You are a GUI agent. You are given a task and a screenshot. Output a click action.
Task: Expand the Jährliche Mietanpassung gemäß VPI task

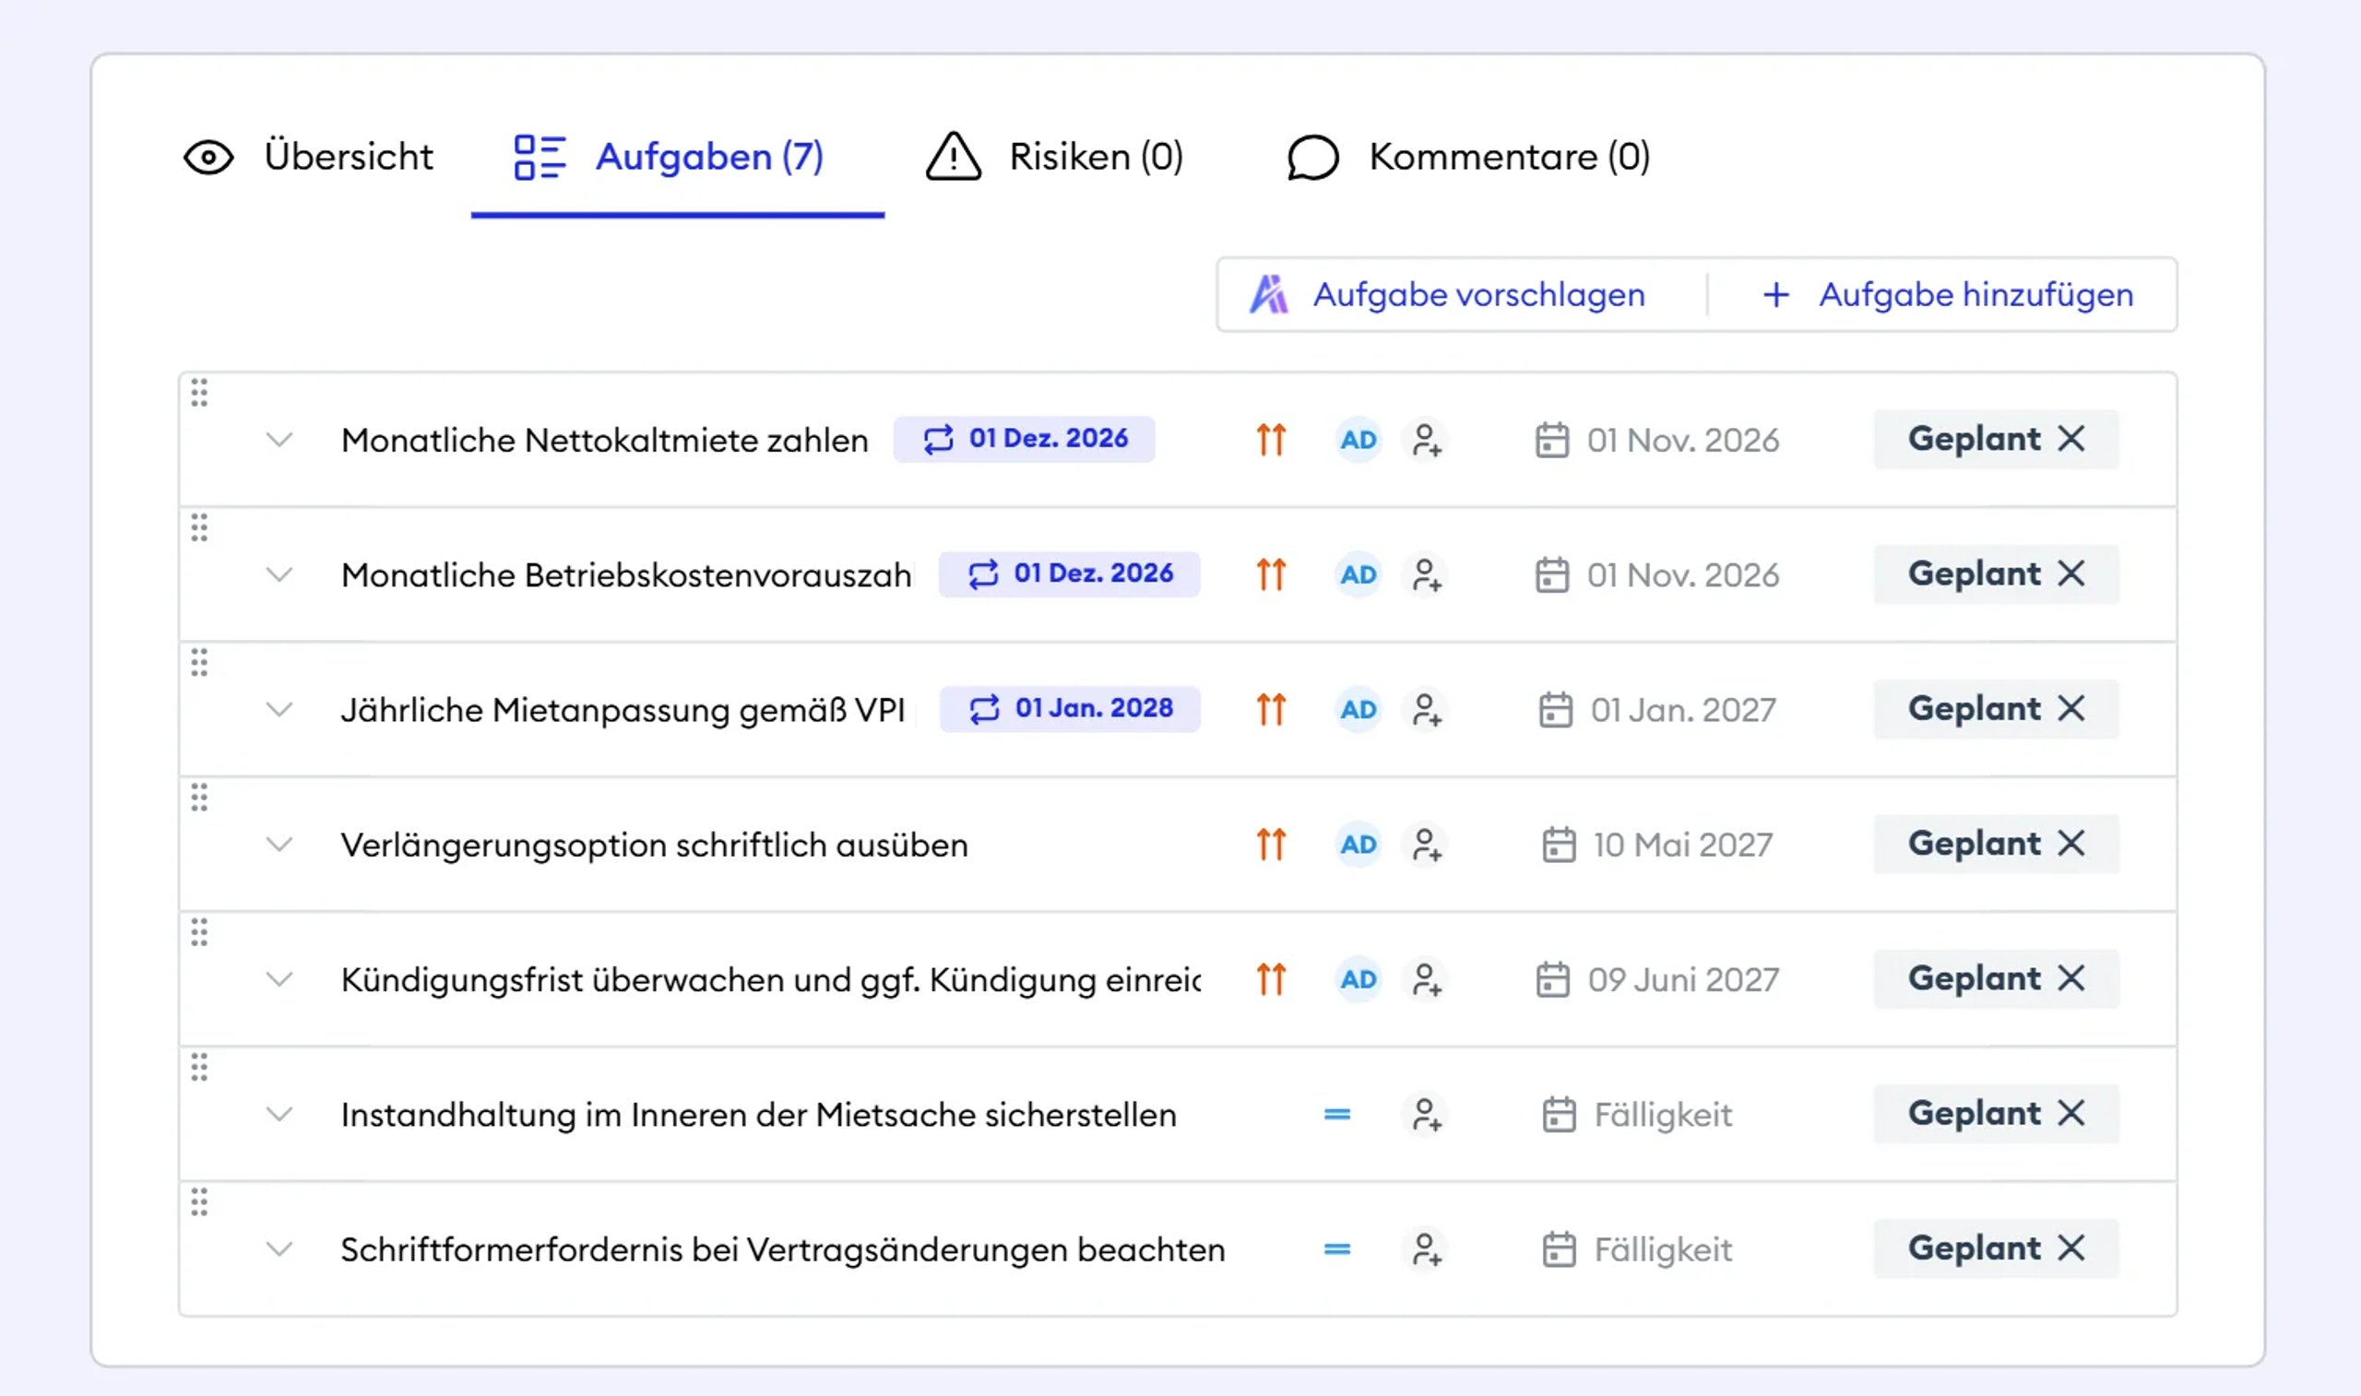(x=279, y=709)
